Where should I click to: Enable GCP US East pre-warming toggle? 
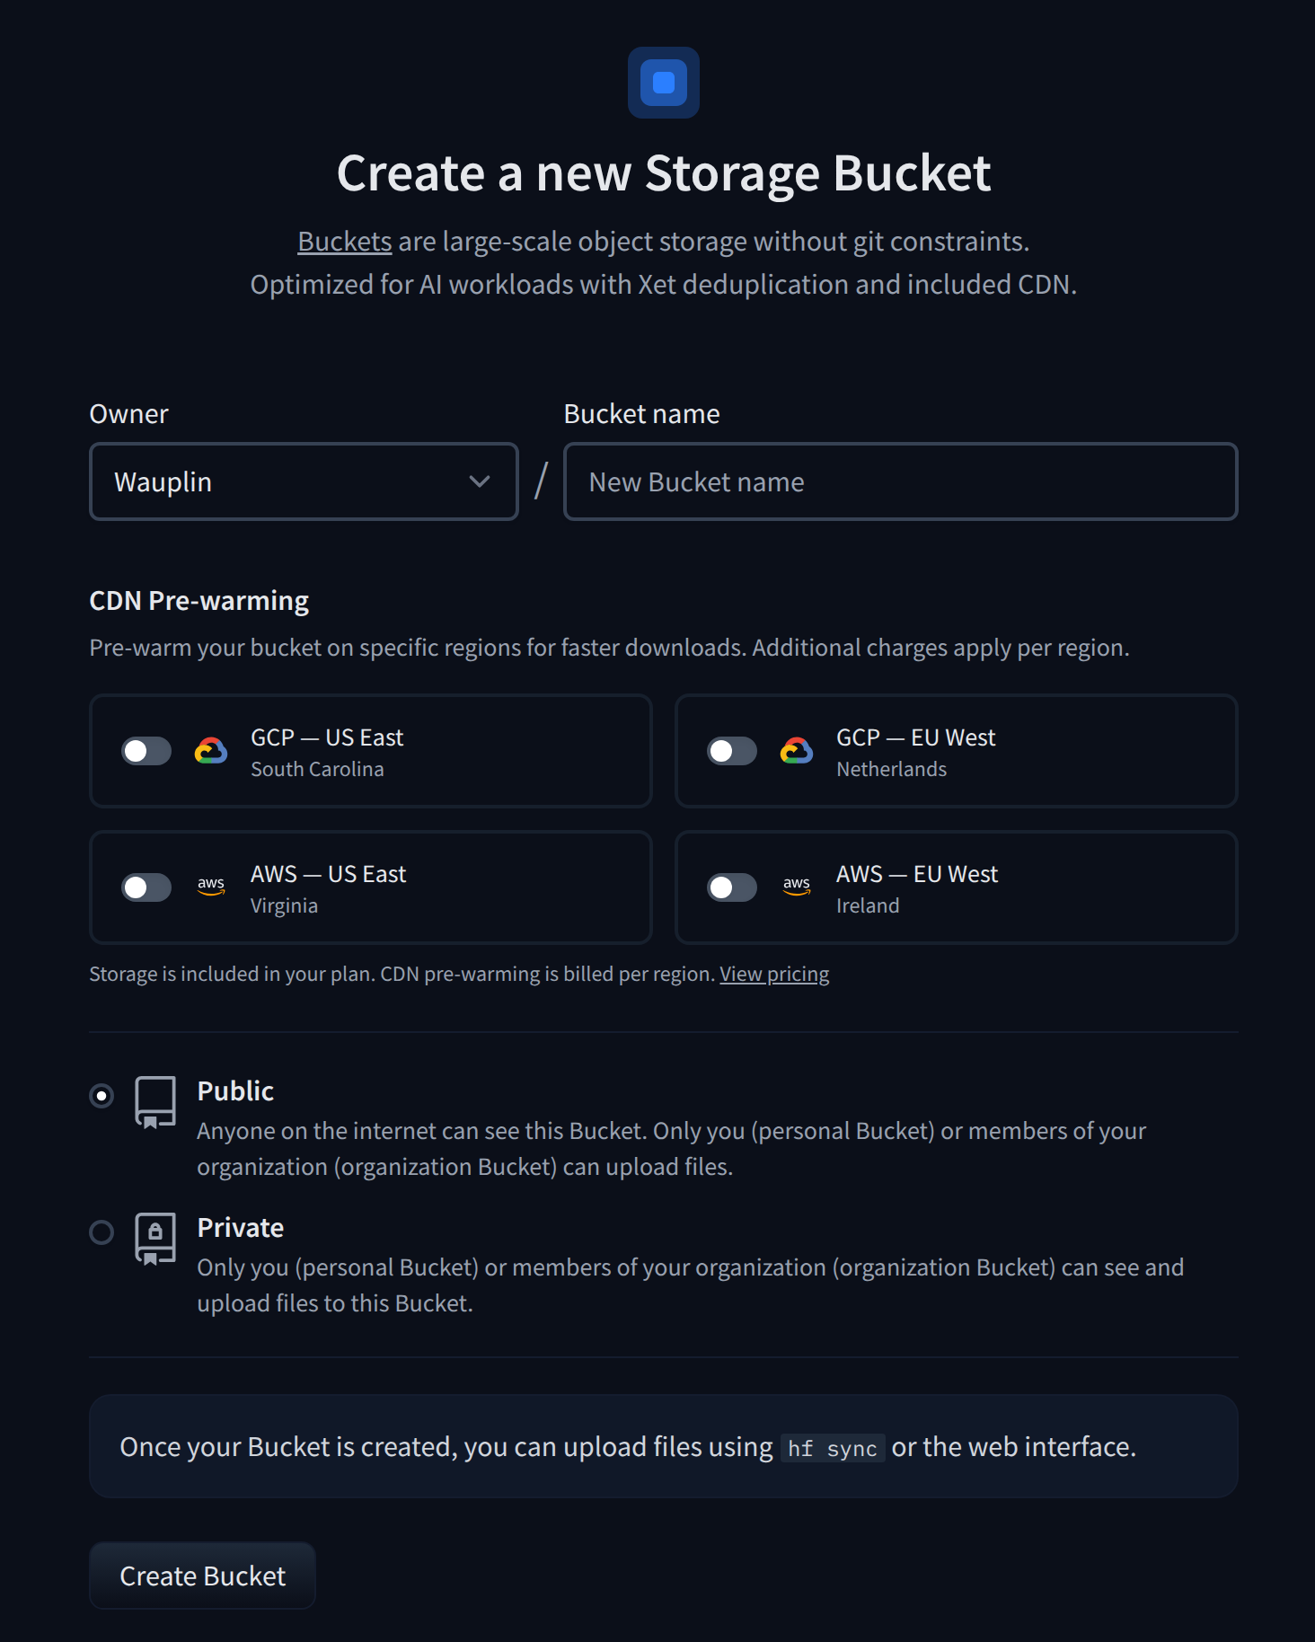tap(146, 751)
